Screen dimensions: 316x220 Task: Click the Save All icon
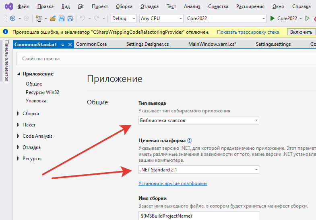(70, 18)
